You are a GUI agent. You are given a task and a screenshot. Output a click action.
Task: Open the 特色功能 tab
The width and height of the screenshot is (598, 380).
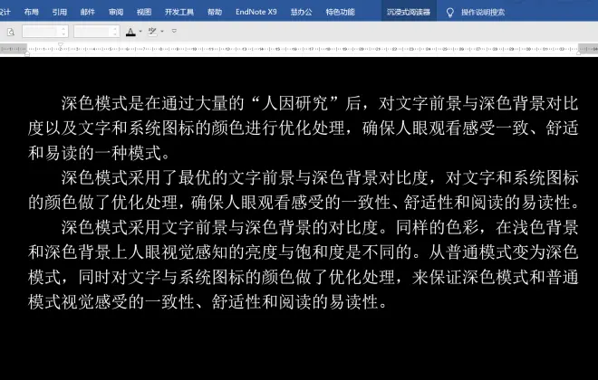point(340,12)
